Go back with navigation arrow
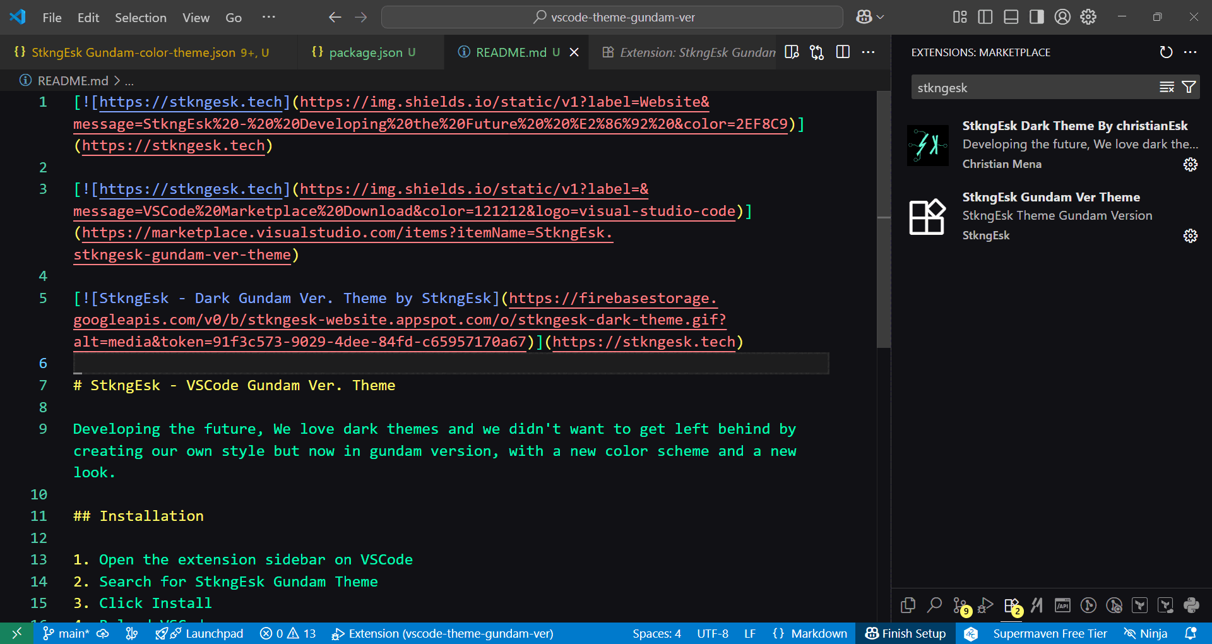The width and height of the screenshot is (1212, 644). tap(335, 17)
